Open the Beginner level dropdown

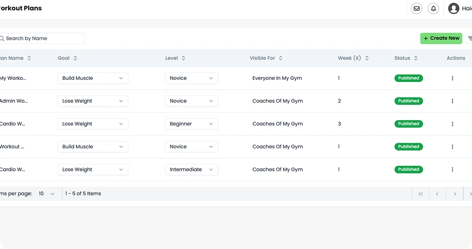(191, 124)
